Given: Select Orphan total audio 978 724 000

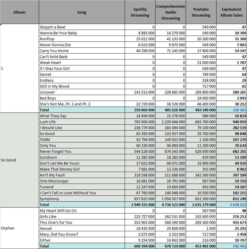Looking at the screenshot, I should pos(170,246).
